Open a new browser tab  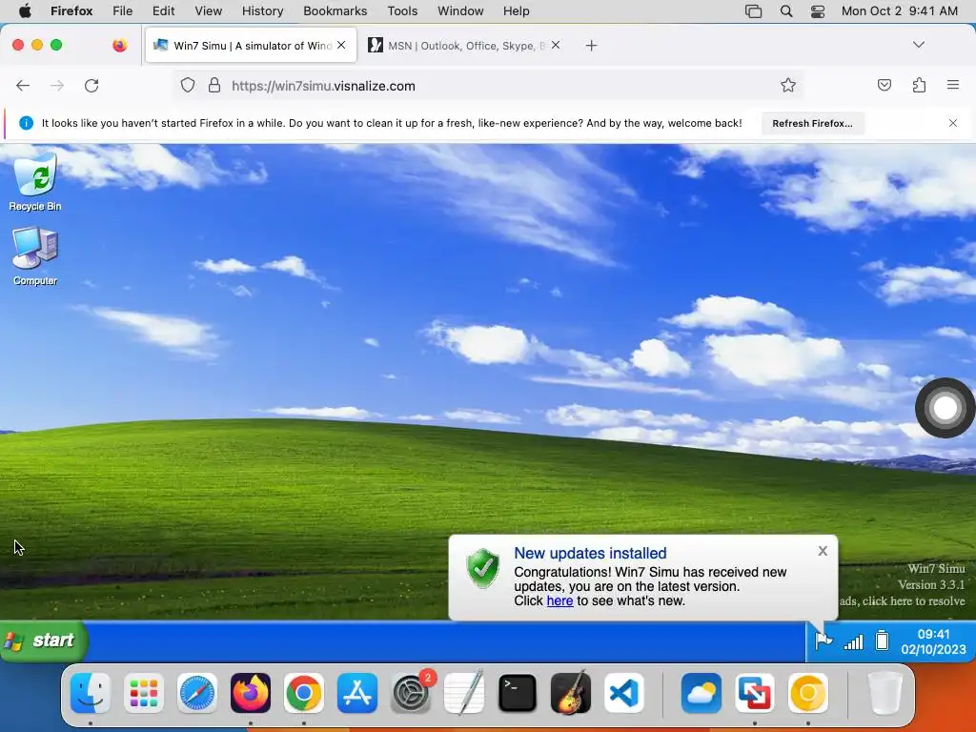[x=591, y=46]
